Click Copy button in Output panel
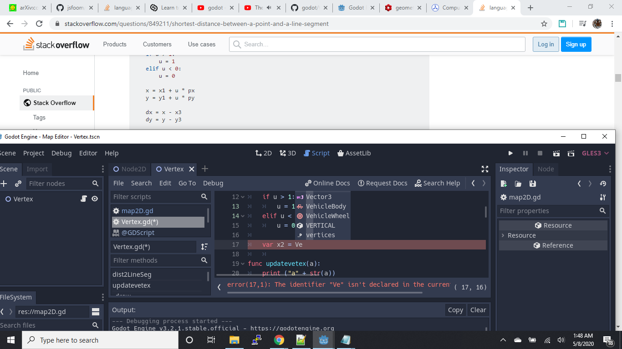The image size is (622, 349). pyautogui.click(x=455, y=310)
